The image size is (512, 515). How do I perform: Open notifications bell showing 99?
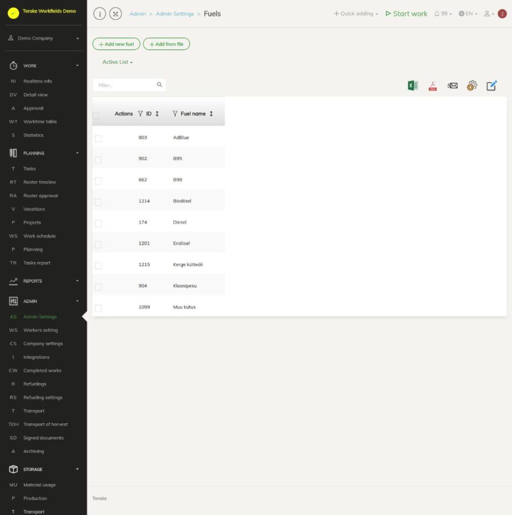tap(443, 14)
